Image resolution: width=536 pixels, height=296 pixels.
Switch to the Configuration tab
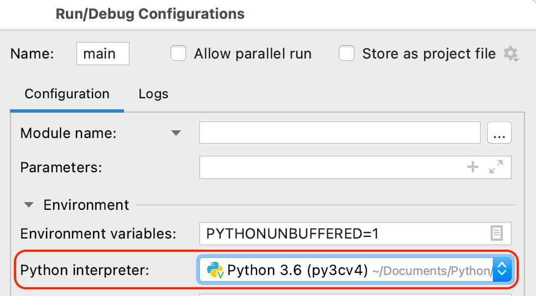[67, 94]
